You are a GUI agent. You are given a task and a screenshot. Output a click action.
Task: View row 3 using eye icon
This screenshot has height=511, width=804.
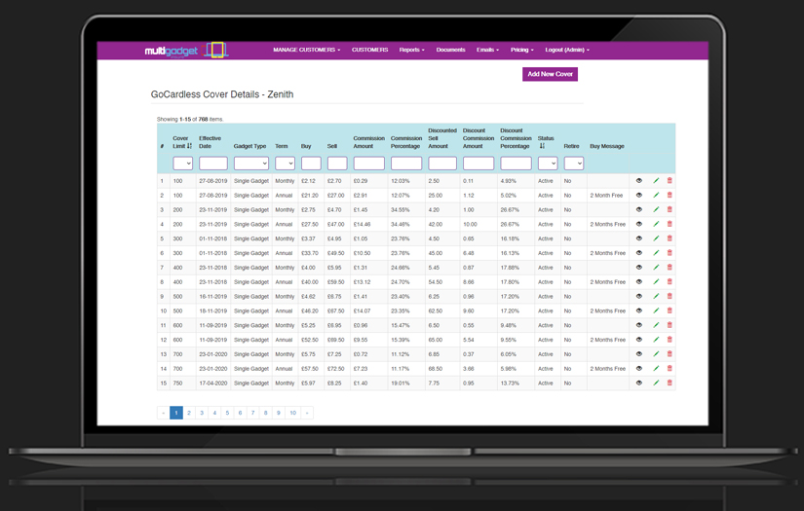click(639, 209)
